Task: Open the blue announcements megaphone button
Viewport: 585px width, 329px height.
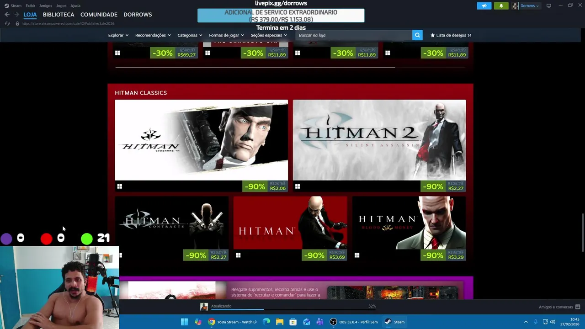Action: tap(484, 6)
